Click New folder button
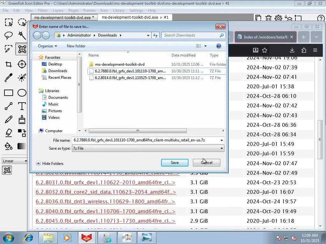 (76, 46)
